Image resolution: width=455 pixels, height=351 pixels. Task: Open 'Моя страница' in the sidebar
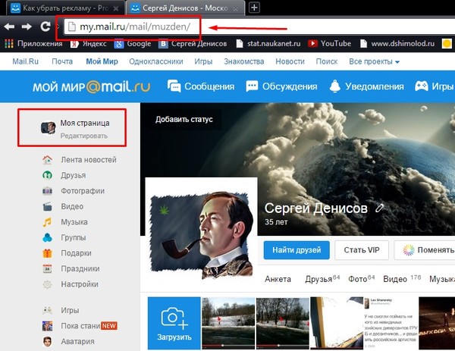[x=85, y=123]
